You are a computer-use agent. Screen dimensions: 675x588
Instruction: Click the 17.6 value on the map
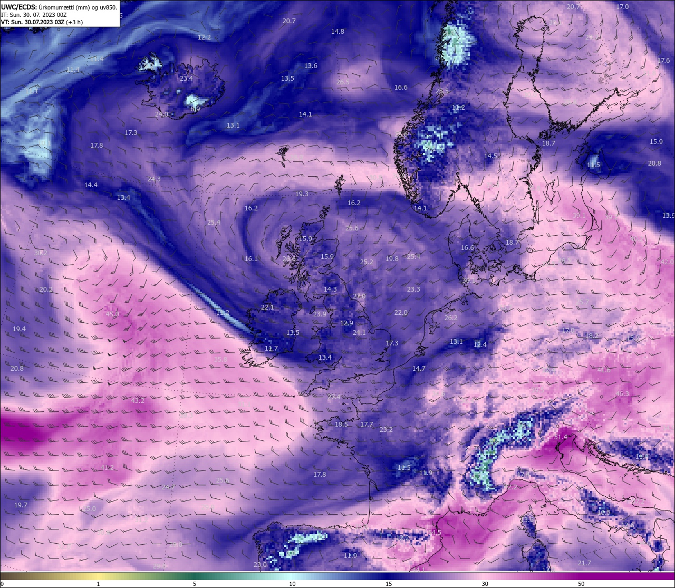coord(663,61)
